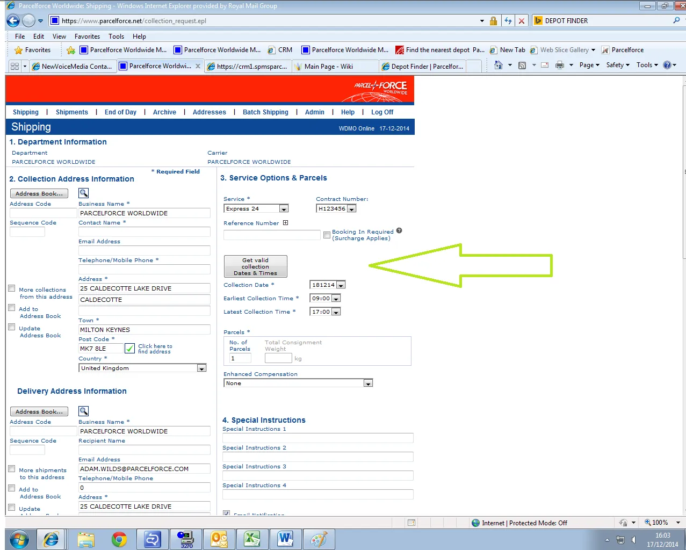Viewport: 686px width, 550px height.
Task: Click delivery address search magnifier icon
Action: click(x=84, y=411)
